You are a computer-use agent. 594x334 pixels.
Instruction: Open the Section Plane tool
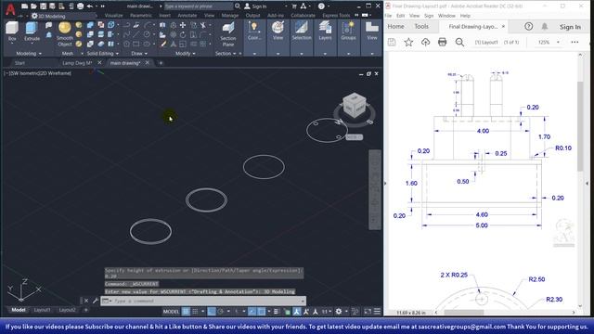coord(228,34)
